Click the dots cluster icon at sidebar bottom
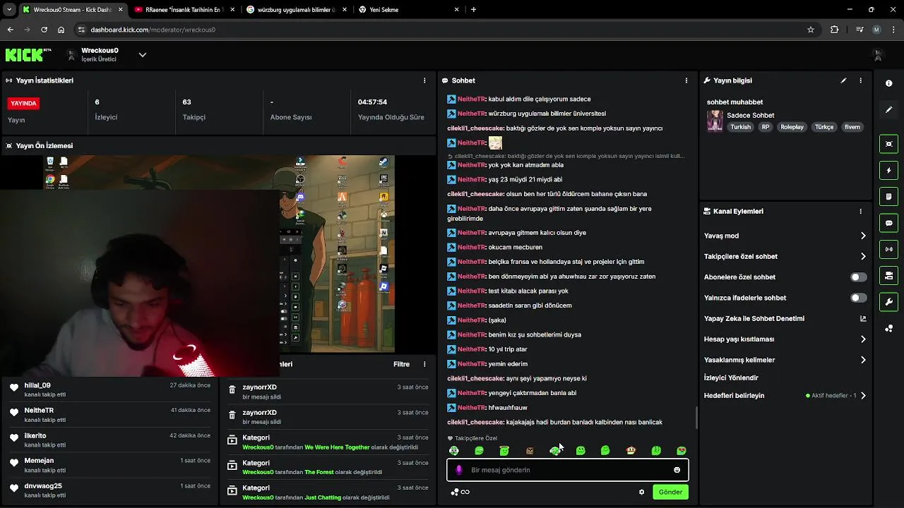Image resolution: width=904 pixels, height=508 pixels. coord(888,329)
